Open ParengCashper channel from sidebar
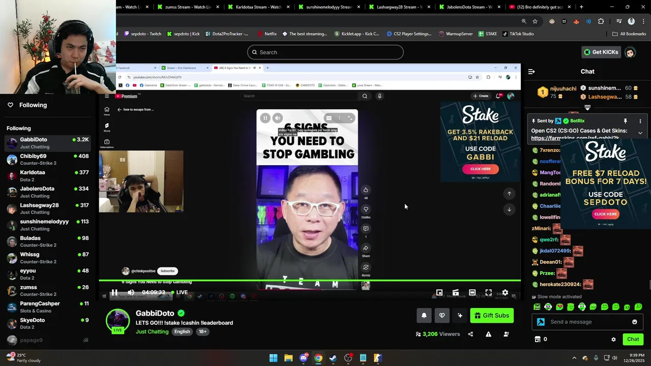This screenshot has width=651, height=366. pyautogui.click(x=48, y=307)
